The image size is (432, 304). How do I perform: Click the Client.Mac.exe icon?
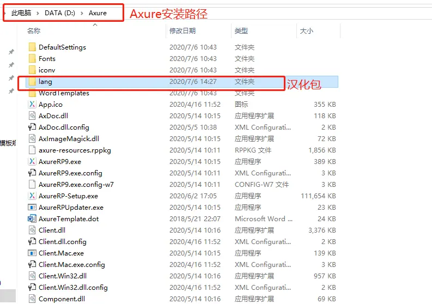(x=32, y=253)
